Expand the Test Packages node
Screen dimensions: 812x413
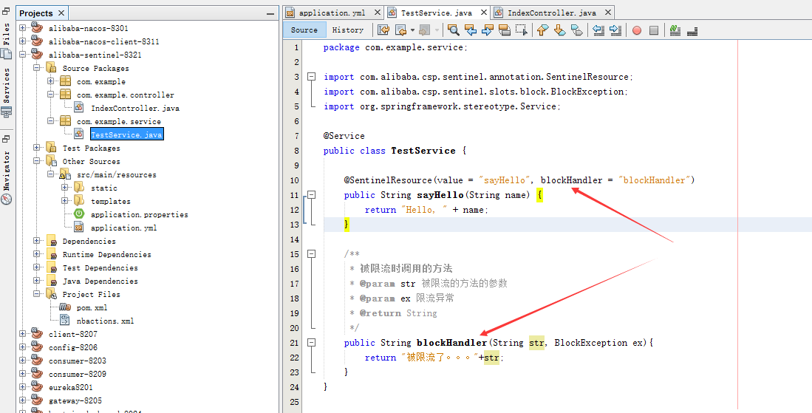(x=37, y=148)
